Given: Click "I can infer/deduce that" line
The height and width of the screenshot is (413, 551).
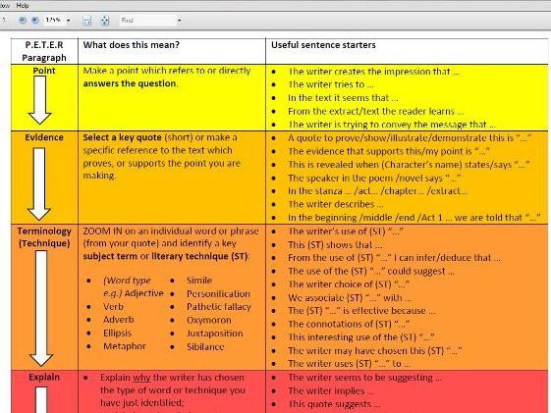Looking at the screenshot, I should pos(395,258).
